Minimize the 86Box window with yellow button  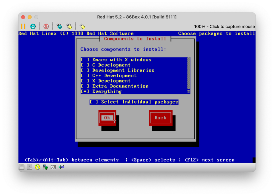tap(30, 17)
